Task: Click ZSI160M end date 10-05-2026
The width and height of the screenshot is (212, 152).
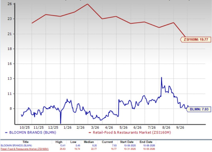Action: (x=149, y=149)
